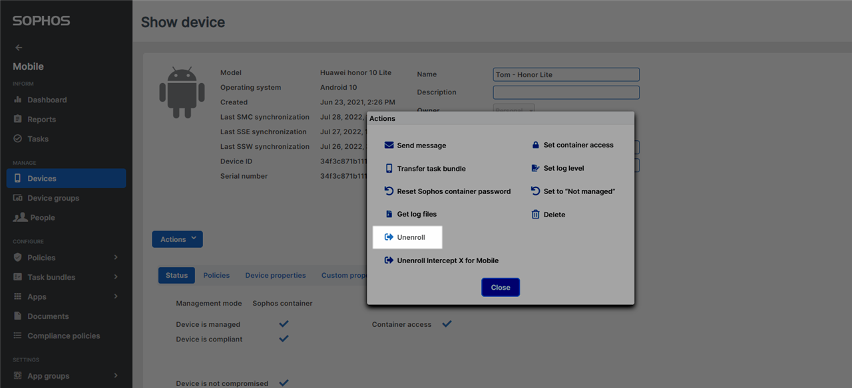This screenshot has width=852, height=388.
Task: Click the Device groups icon
Action: point(18,198)
